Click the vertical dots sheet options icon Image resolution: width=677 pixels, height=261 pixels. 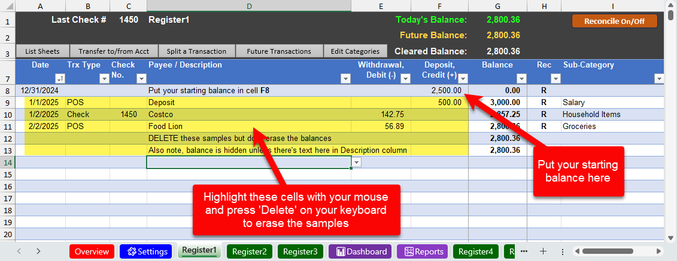tap(563, 251)
